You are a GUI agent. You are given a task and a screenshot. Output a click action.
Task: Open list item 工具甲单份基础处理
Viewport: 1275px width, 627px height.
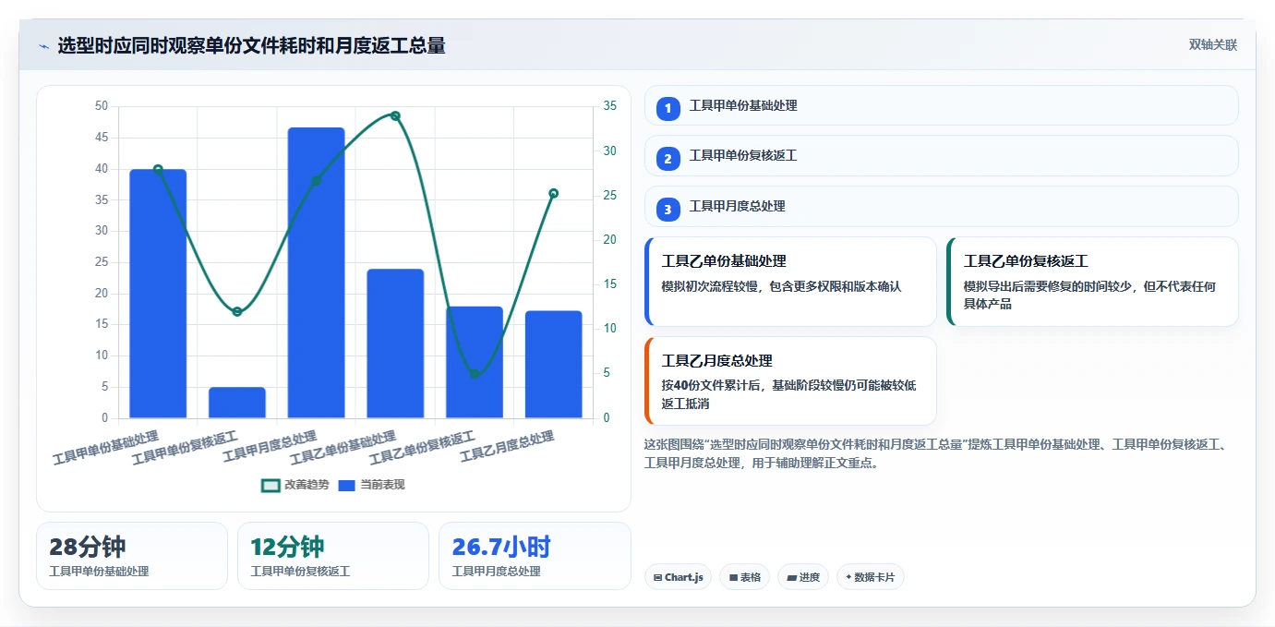pyautogui.click(x=941, y=105)
